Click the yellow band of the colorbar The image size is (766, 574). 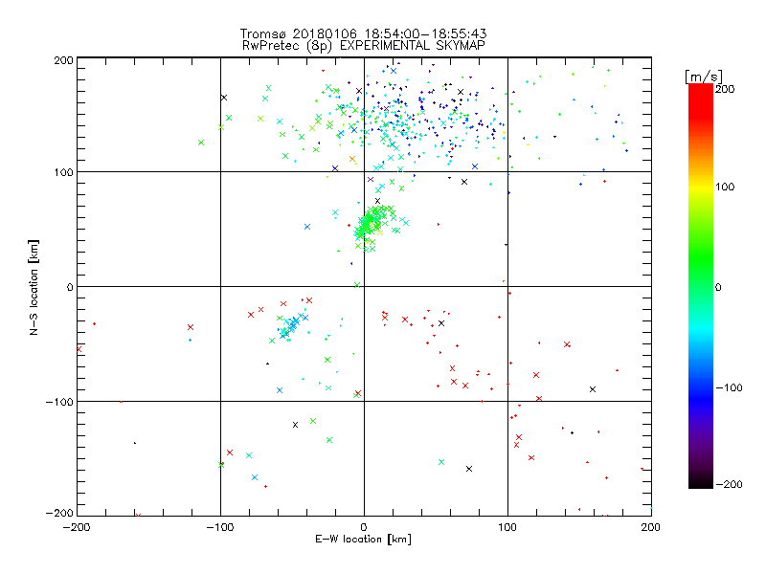[x=701, y=188]
